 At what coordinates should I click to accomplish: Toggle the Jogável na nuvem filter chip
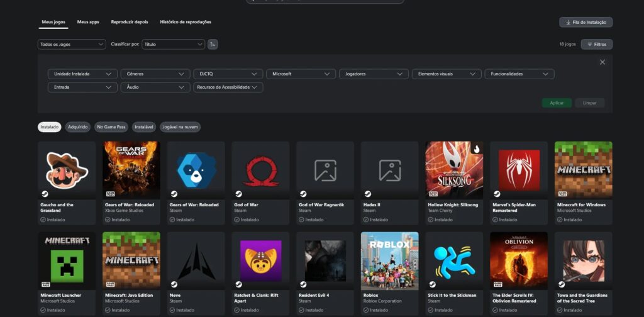pyautogui.click(x=180, y=127)
